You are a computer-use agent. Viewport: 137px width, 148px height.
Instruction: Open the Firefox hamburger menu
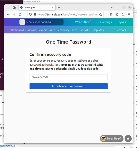129,15
